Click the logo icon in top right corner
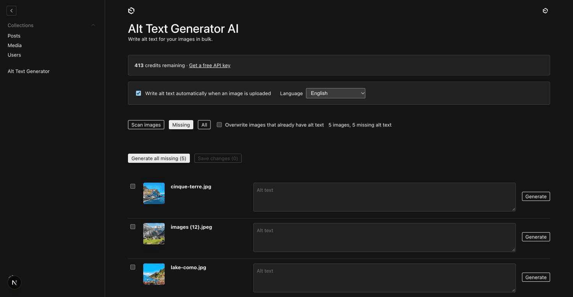The height and width of the screenshot is (297, 573). 545,11
